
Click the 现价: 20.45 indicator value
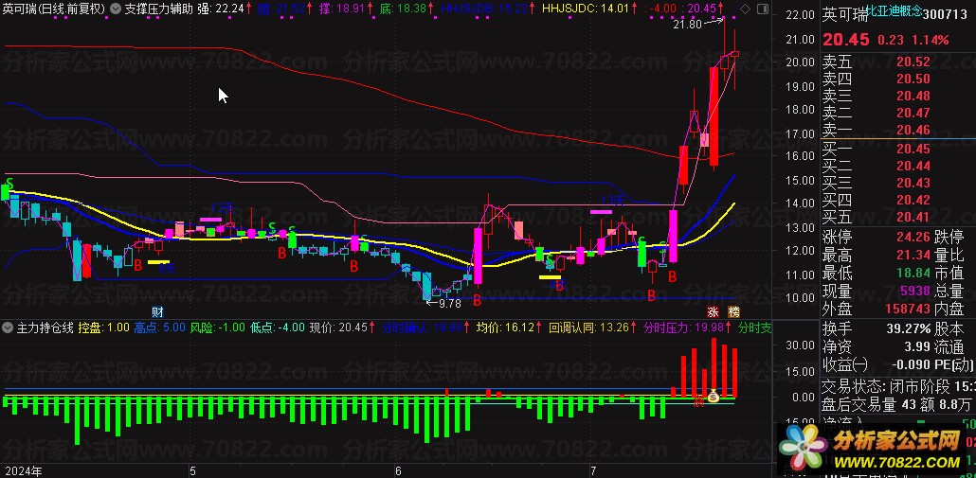click(342, 328)
